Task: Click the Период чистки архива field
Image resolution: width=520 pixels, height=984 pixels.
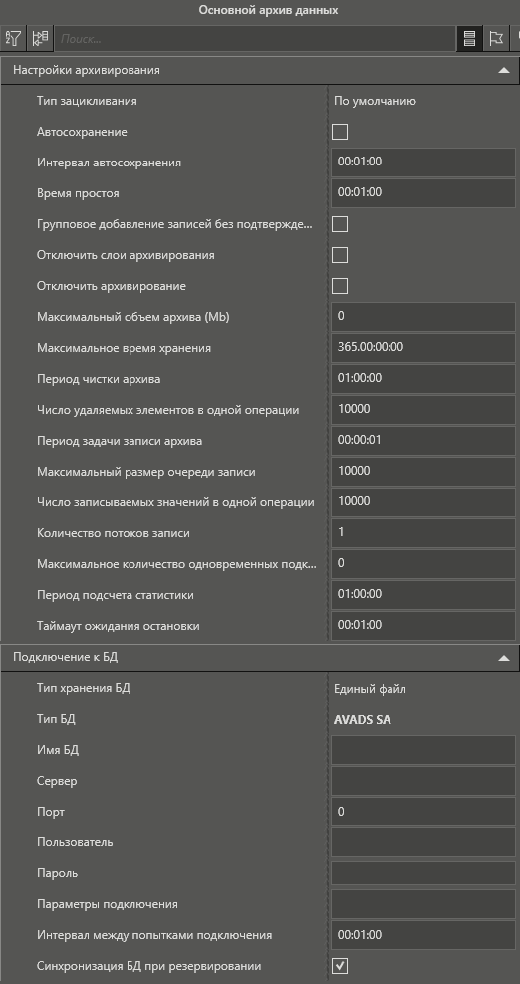Action: coord(423,379)
